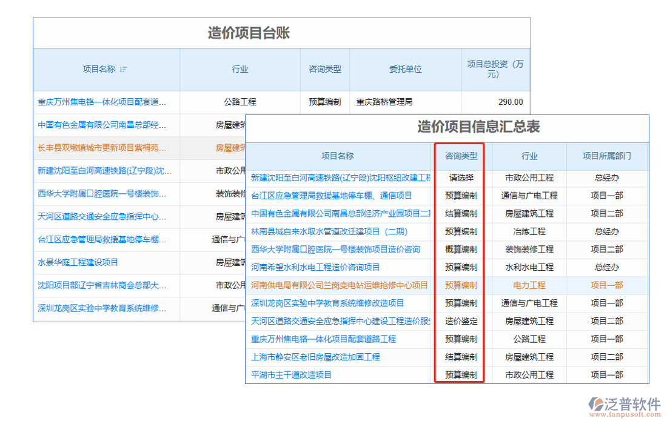Click 委托单位 column header in 造价项目台账
This screenshot has height=424, width=667.
click(x=405, y=70)
